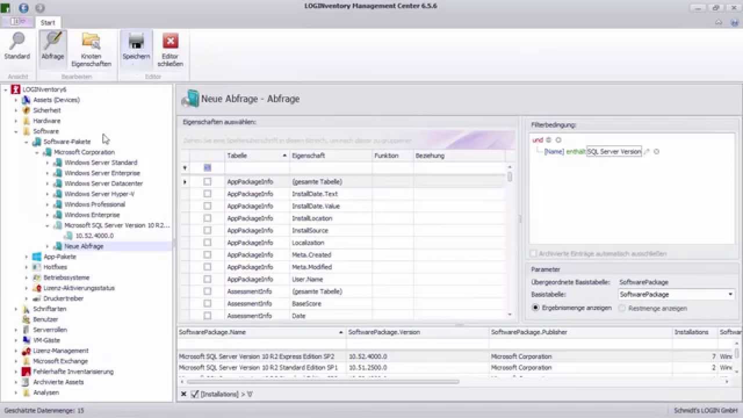Viewport: 743px width, 418px height.
Task: Open the Basistabelle SoftwarePackage dropdown
Action: tap(730, 294)
